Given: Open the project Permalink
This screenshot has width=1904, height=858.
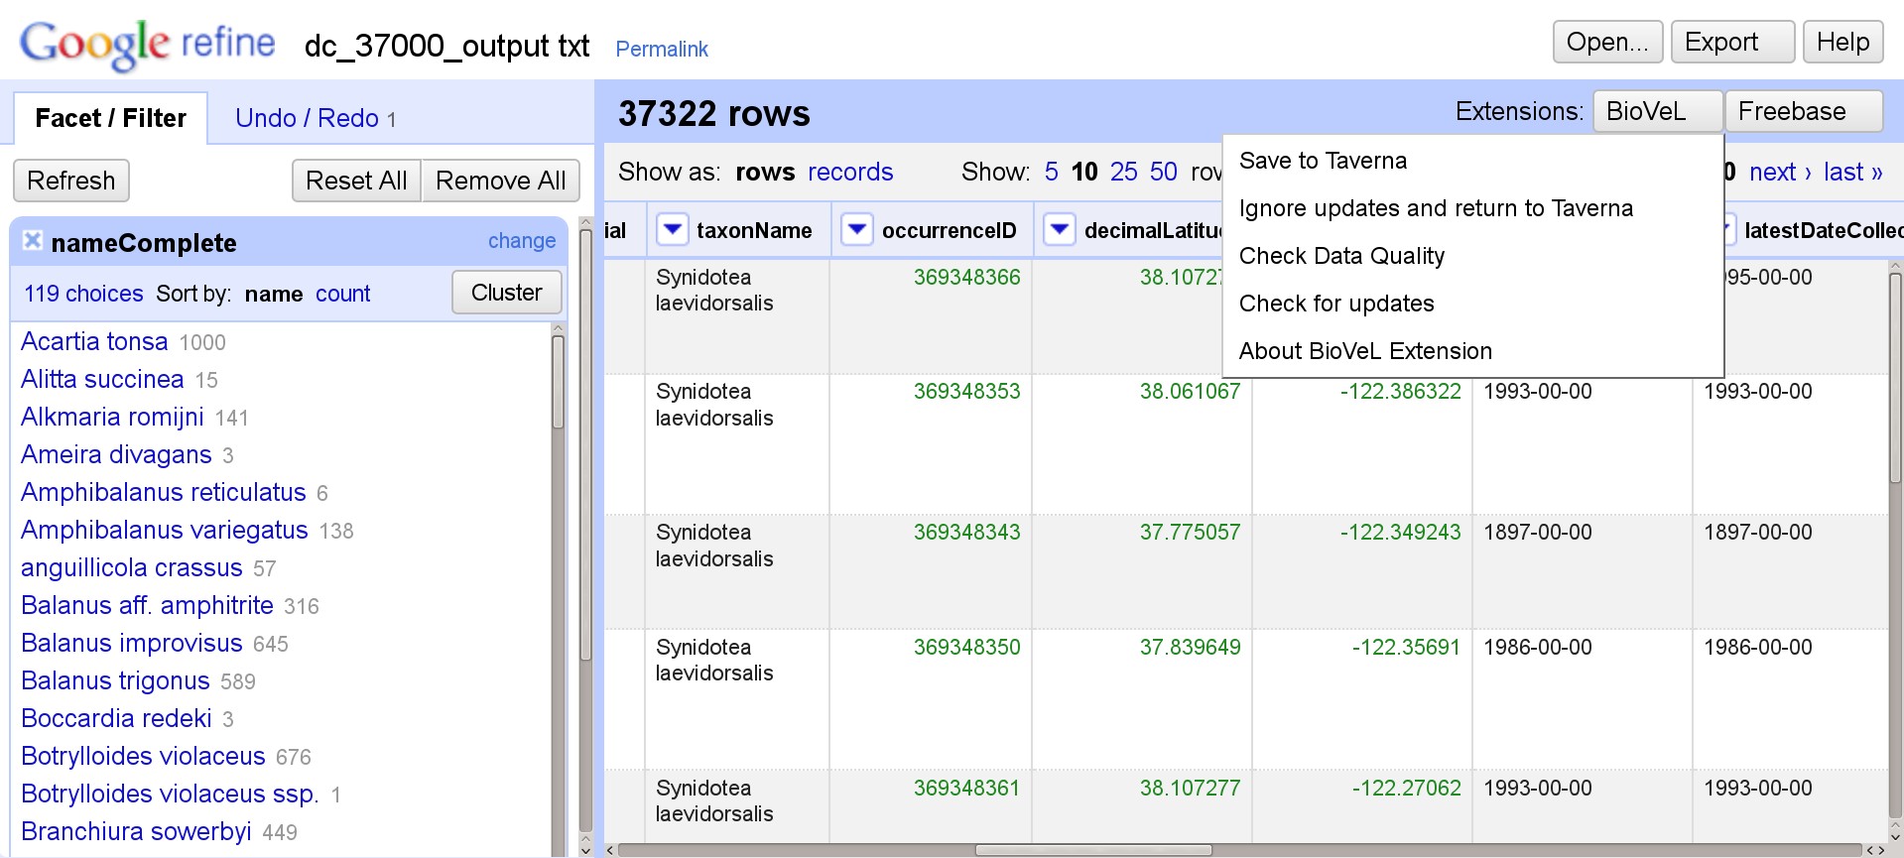Looking at the screenshot, I should [x=662, y=49].
